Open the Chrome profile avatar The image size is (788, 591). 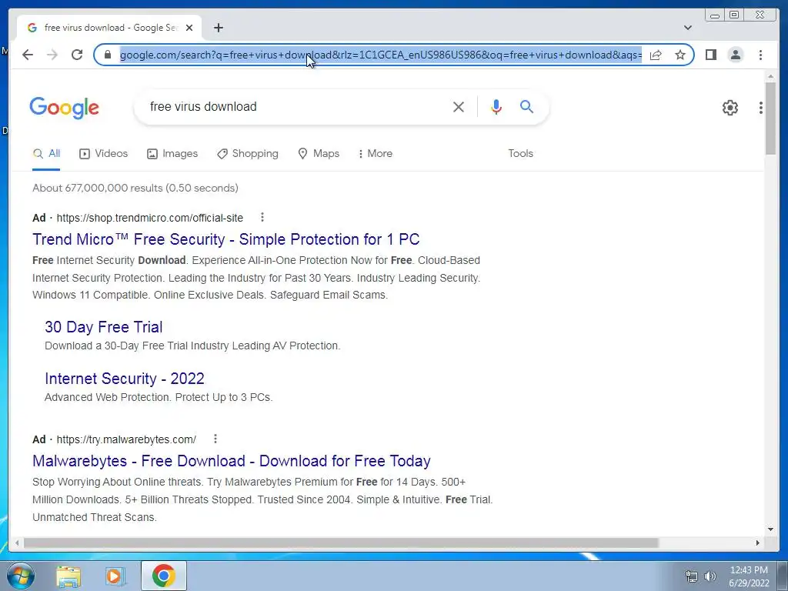pos(735,55)
